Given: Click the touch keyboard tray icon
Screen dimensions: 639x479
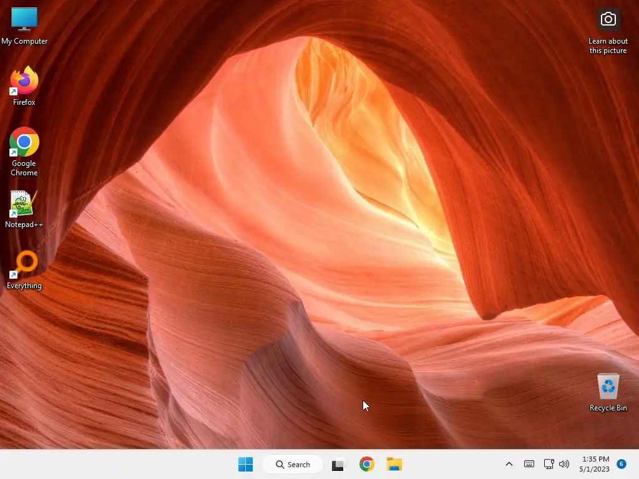Looking at the screenshot, I should [x=529, y=464].
